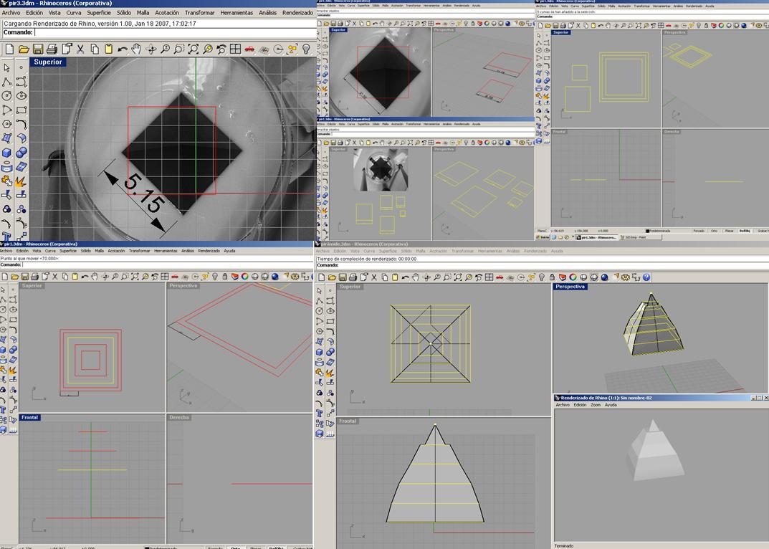Click blue Render sphere in pir1.3dm toolbar
This screenshot has width=769, height=549.
click(274, 277)
